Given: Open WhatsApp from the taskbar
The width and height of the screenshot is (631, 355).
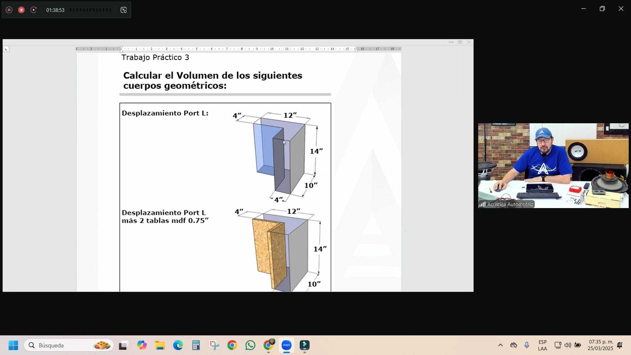Looking at the screenshot, I should pyautogui.click(x=250, y=345).
